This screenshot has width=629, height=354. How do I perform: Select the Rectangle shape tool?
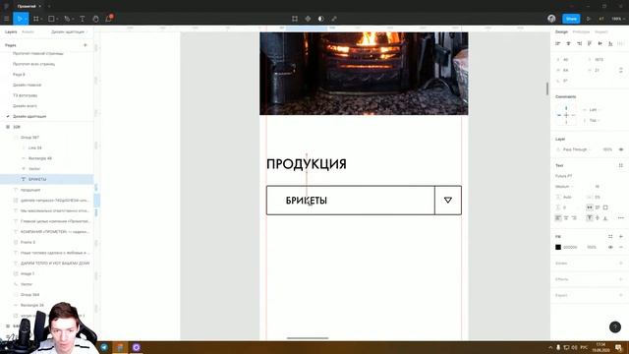click(x=51, y=19)
